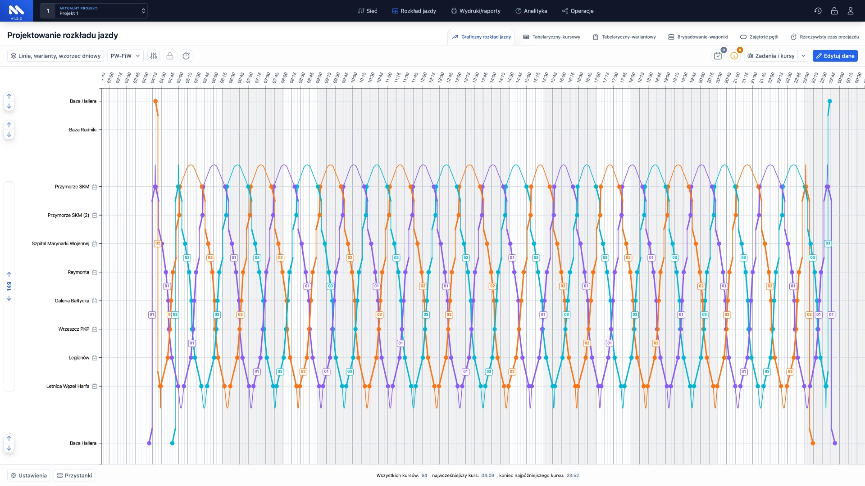The height and width of the screenshot is (486, 865).
Task: Open the current project selector Projekt 1
Action: [94, 11]
